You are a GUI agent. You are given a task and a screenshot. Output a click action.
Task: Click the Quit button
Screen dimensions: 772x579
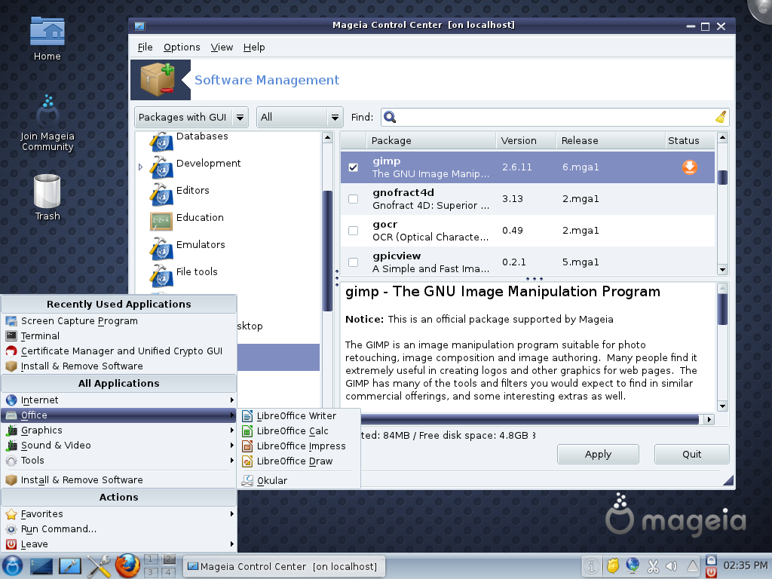point(691,455)
